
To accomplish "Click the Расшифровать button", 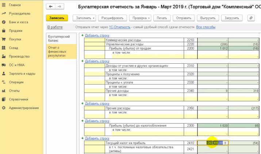I will click(x=113, y=18).
